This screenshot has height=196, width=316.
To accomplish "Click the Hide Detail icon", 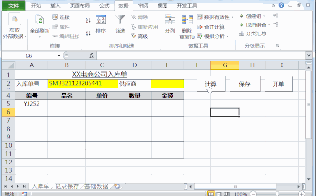I will click(276, 25).
